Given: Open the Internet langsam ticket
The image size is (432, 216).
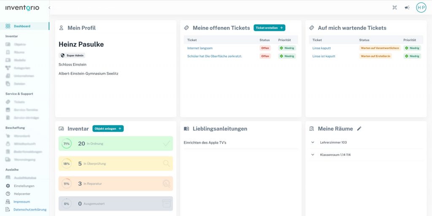Looking at the screenshot, I should 200,48.
